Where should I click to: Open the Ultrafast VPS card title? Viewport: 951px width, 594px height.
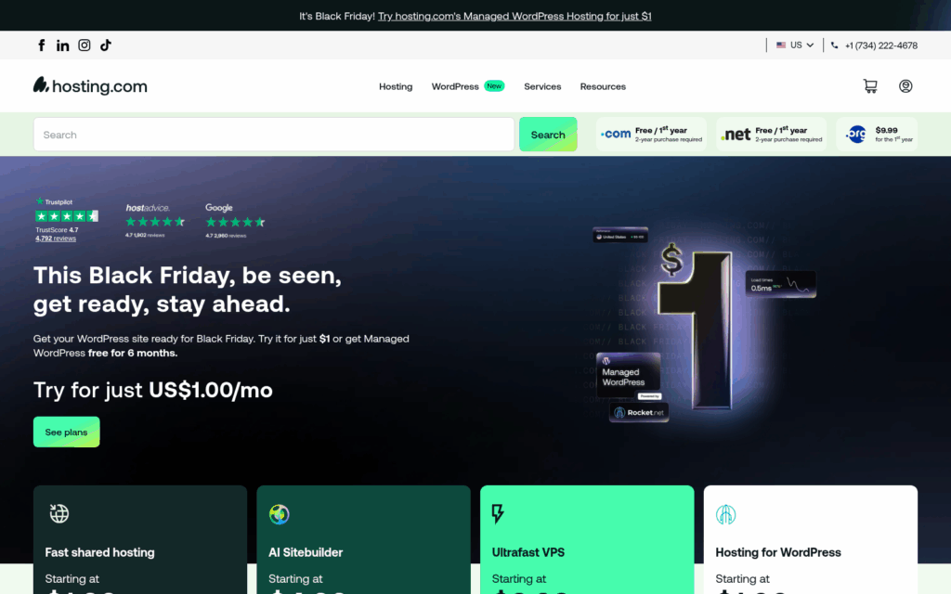[x=528, y=552]
